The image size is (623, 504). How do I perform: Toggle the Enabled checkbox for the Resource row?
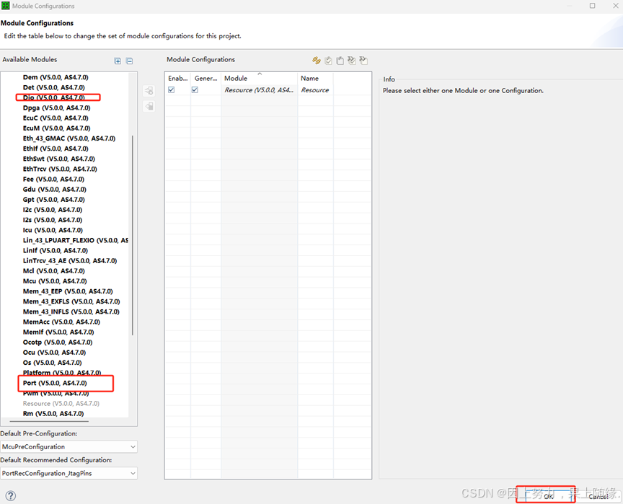[171, 89]
